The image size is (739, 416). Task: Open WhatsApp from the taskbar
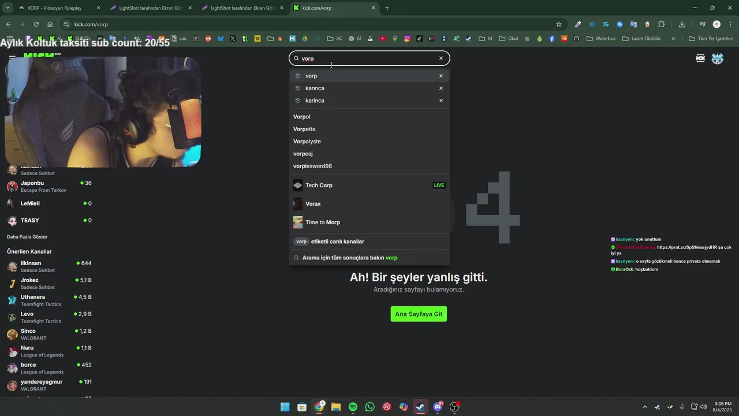tap(370, 407)
